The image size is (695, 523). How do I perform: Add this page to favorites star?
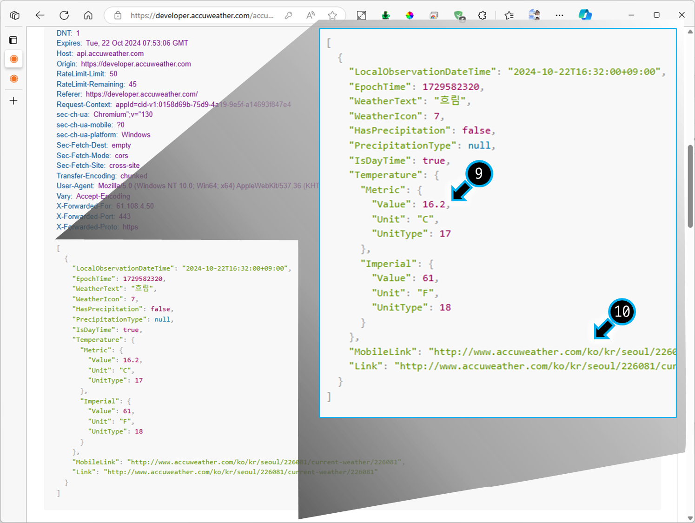coord(332,15)
